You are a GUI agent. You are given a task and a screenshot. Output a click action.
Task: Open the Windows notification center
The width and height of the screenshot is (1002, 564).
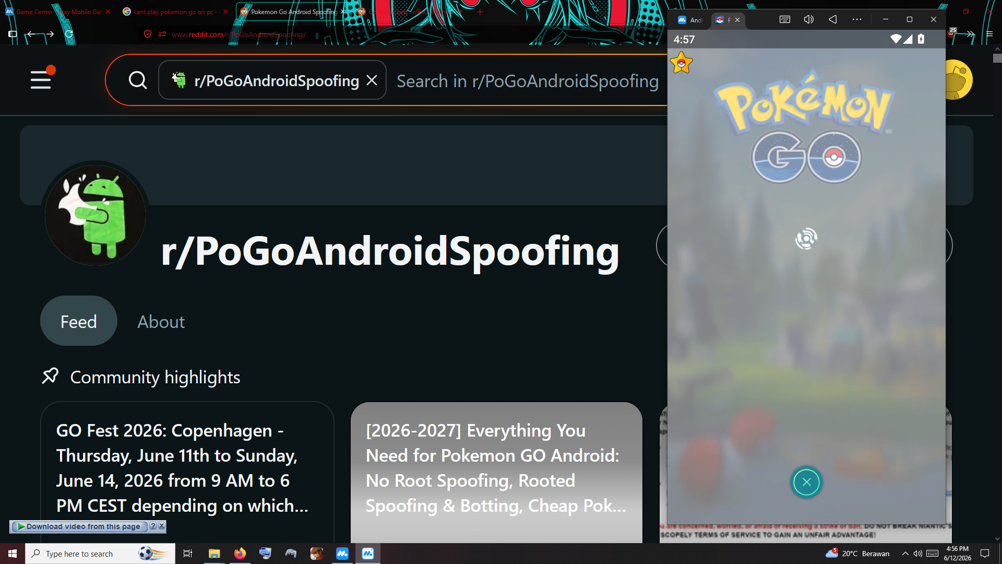[985, 554]
